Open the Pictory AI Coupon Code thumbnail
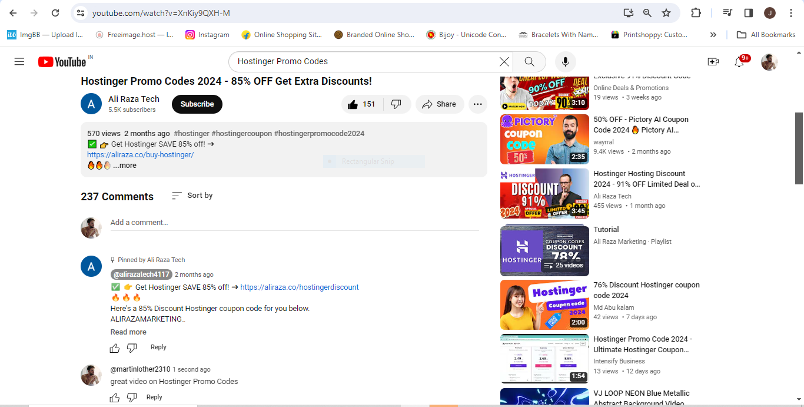 [x=544, y=140]
